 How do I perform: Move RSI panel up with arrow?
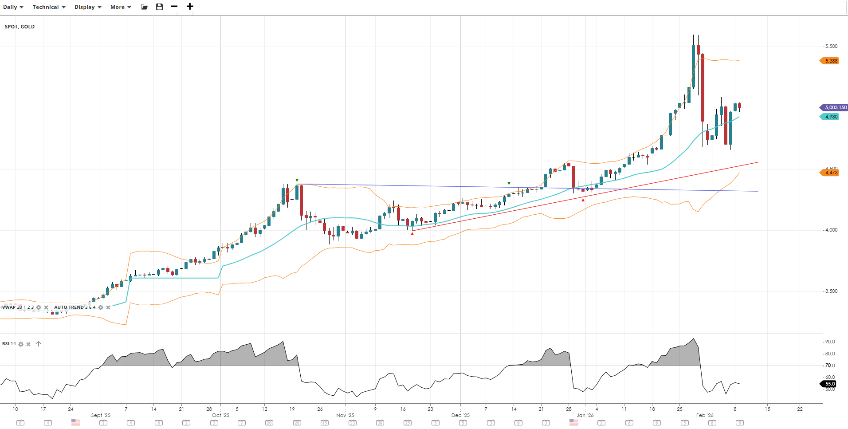point(38,344)
